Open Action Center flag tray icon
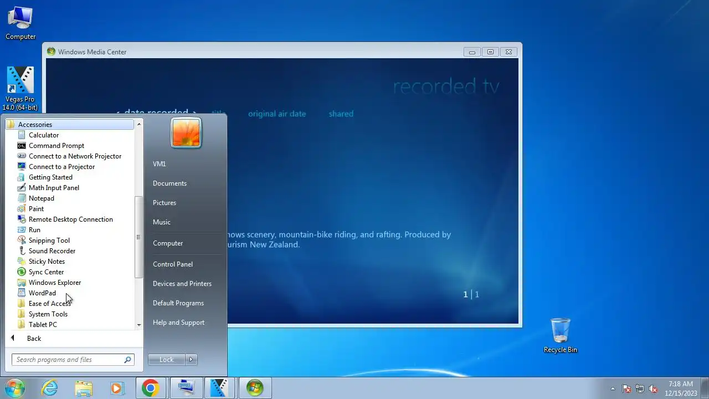 coord(626,389)
